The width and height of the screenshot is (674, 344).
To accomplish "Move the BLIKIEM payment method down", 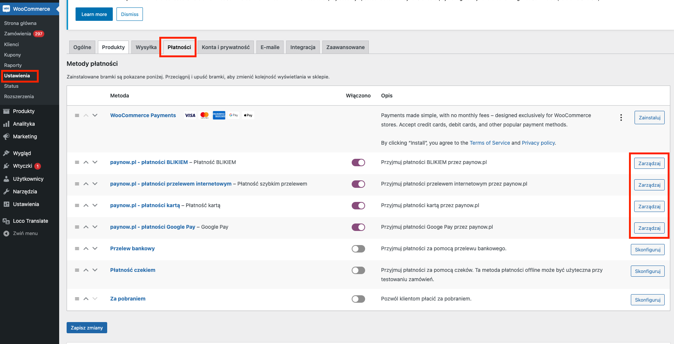I will coord(95,162).
